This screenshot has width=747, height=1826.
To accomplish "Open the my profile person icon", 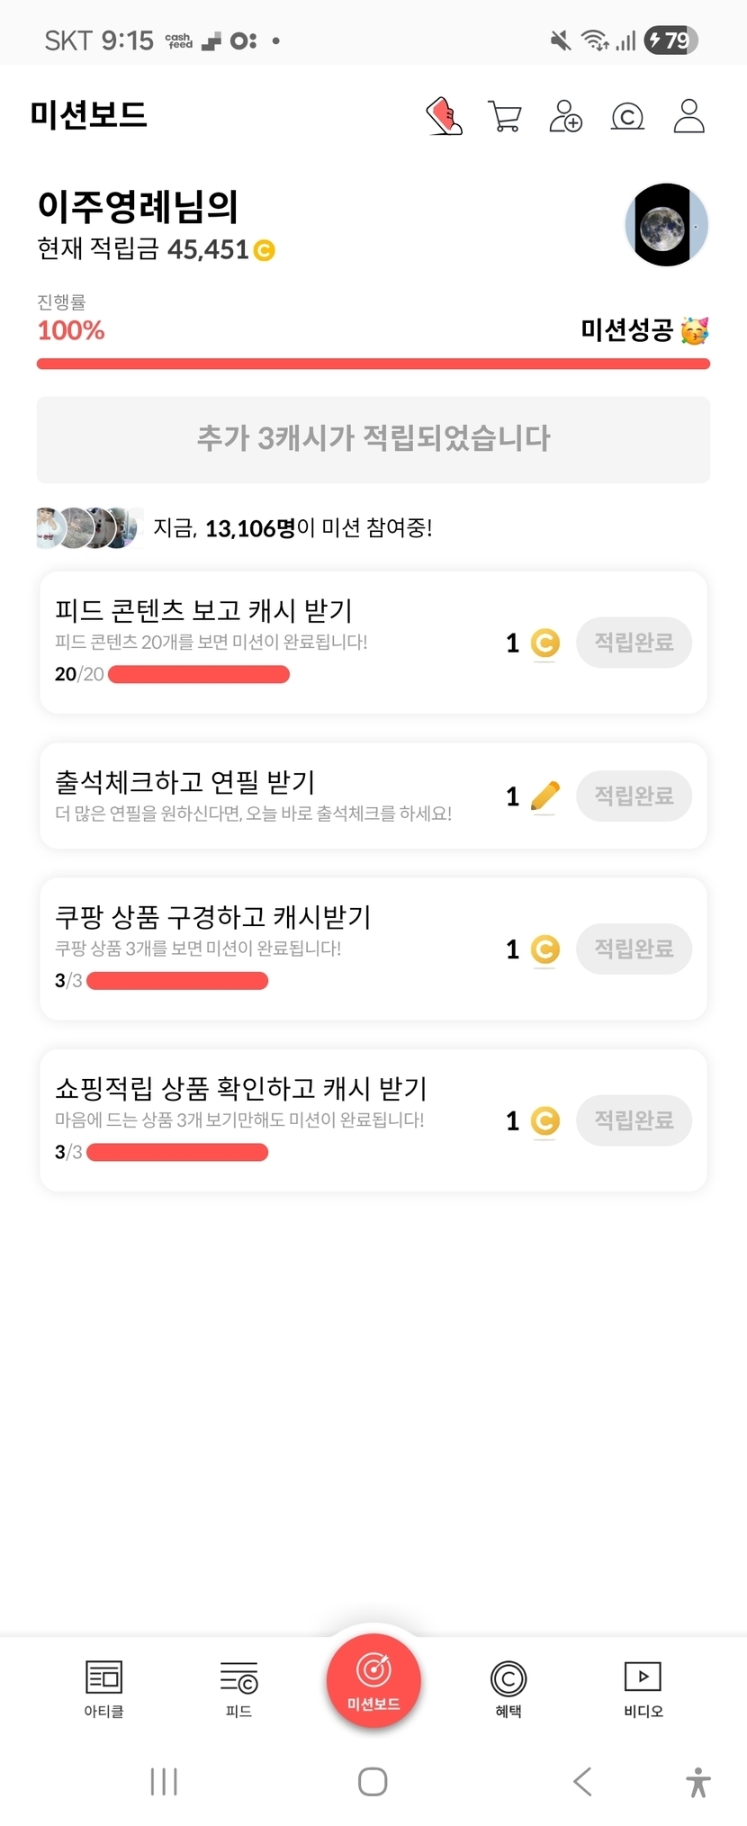I will pyautogui.click(x=688, y=116).
